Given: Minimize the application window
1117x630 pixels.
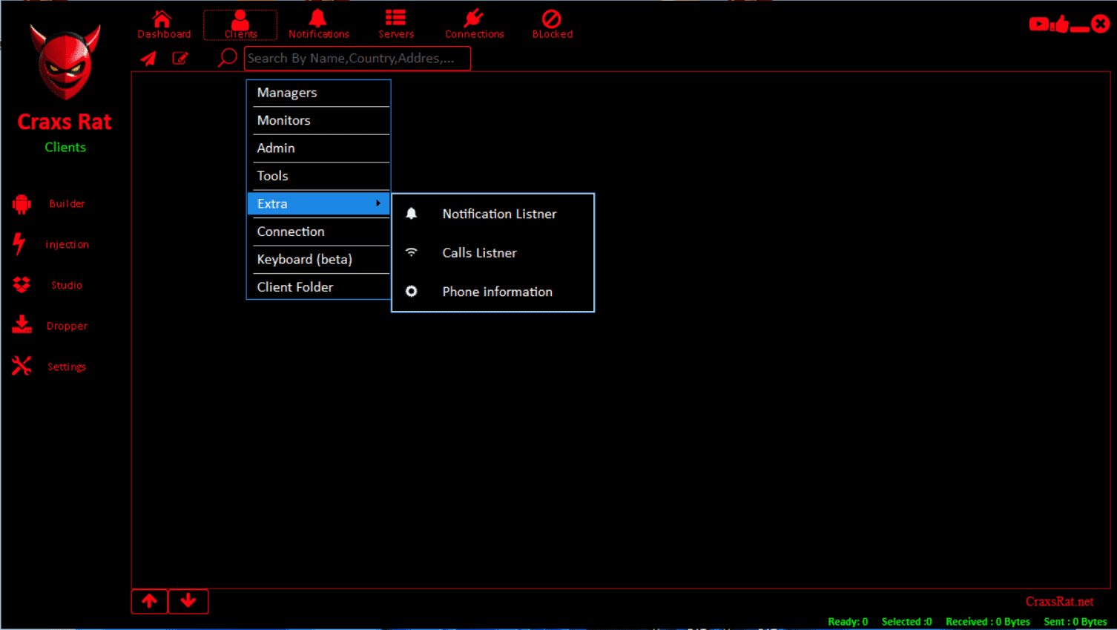Looking at the screenshot, I should point(1080,29).
